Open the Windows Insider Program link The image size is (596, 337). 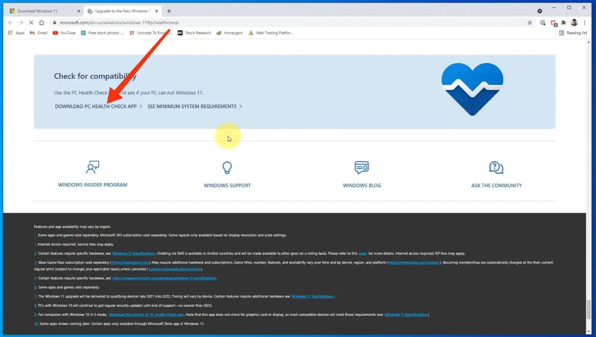point(93,185)
